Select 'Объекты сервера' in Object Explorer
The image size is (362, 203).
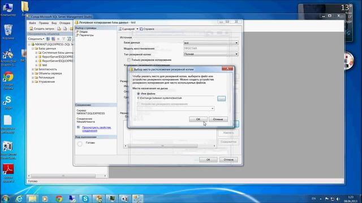point(50,73)
